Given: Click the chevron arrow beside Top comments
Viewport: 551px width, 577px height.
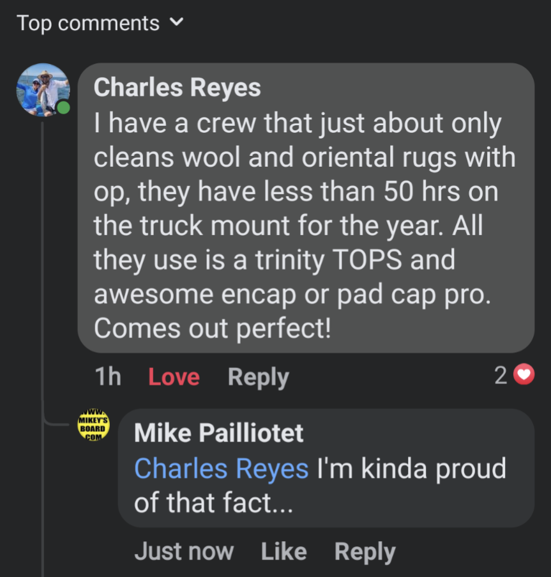Looking at the screenshot, I should (x=177, y=23).
